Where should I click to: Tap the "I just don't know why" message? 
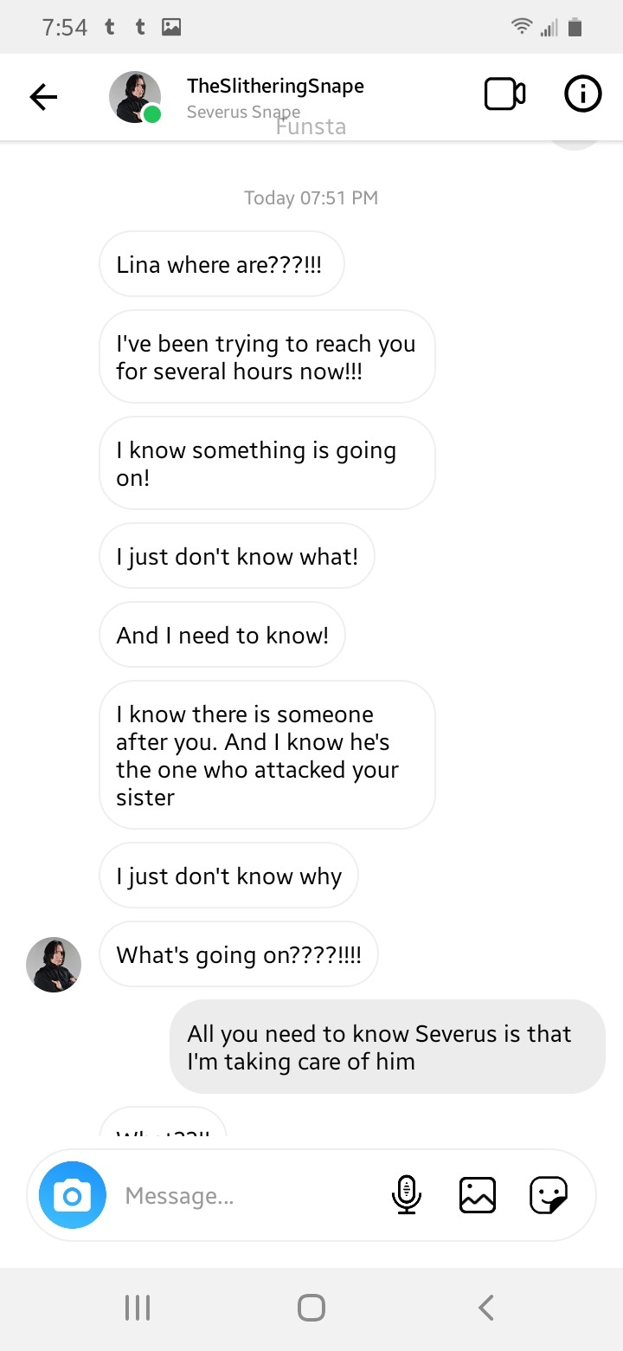click(228, 876)
